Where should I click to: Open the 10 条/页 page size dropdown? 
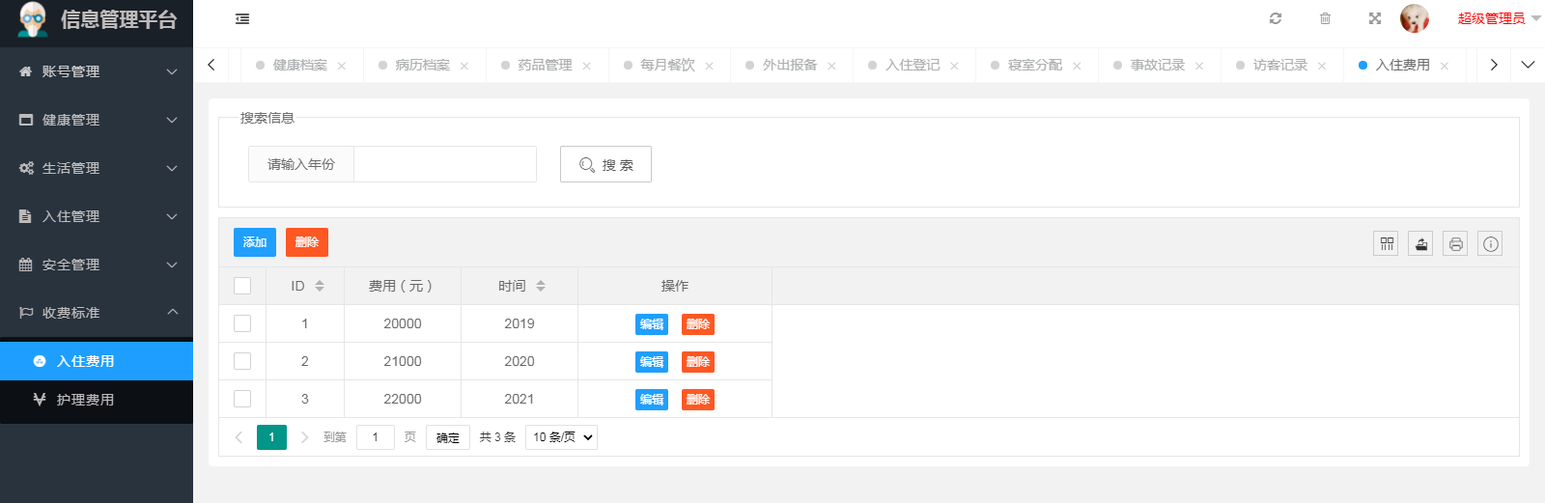[561, 437]
